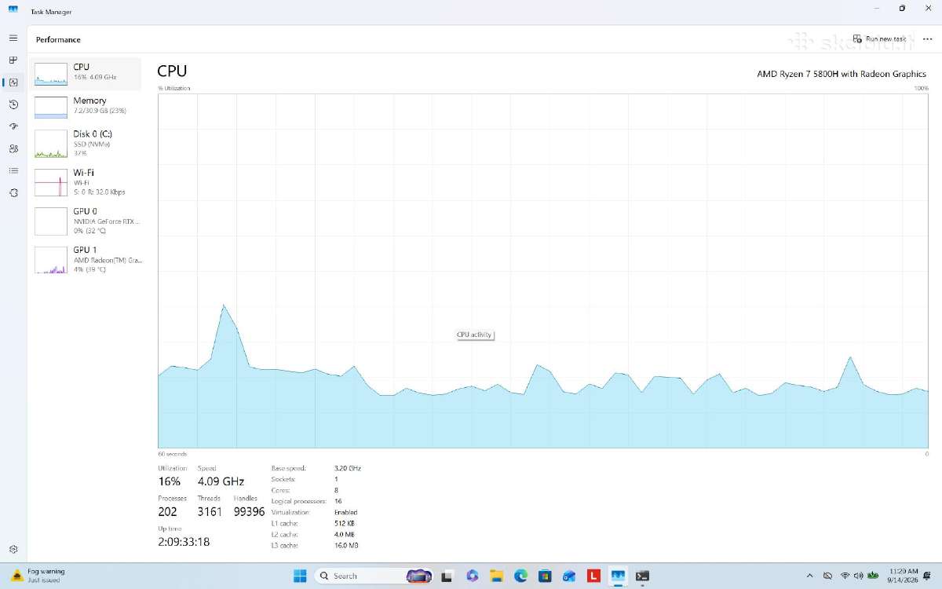
Task: Open Terminal from the taskbar
Action: [642, 576]
